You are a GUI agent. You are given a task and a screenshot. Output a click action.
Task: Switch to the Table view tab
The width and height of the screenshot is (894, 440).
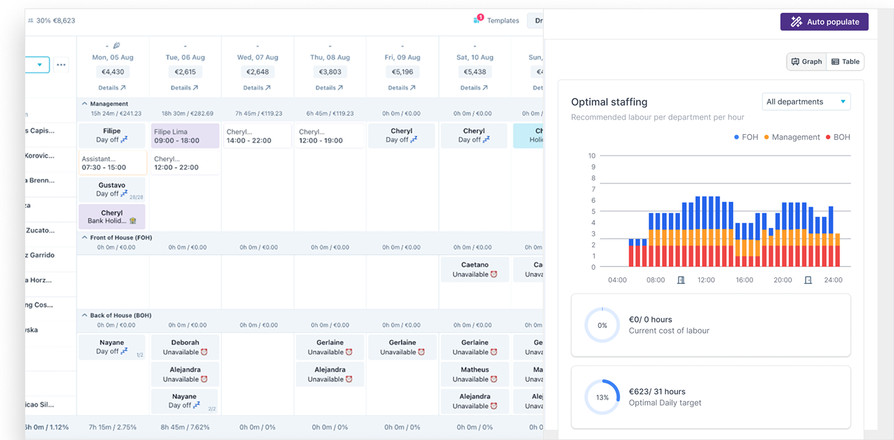tap(845, 62)
